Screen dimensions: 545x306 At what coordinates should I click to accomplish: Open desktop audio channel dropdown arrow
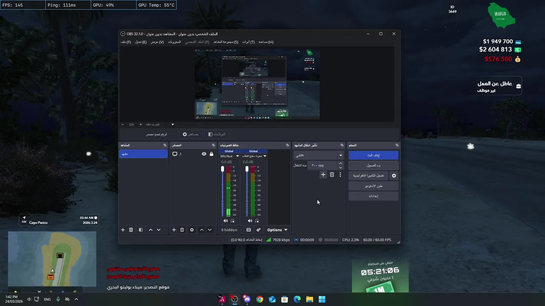pos(264,156)
